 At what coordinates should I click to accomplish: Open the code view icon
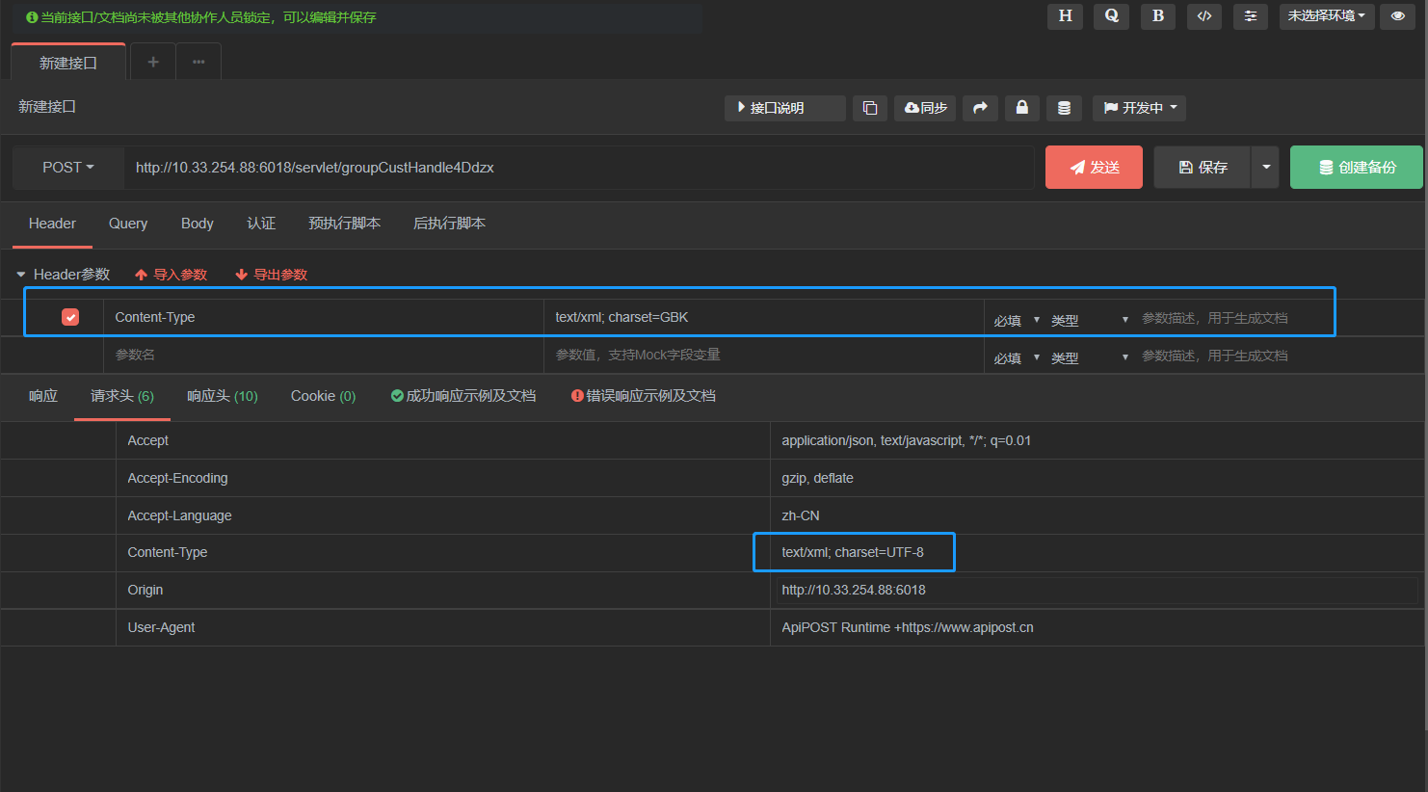[1204, 16]
